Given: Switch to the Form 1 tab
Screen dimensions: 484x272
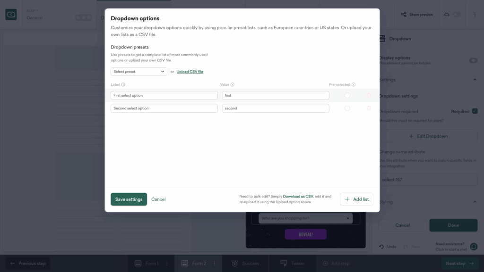Looking at the screenshot, I should (152, 264).
